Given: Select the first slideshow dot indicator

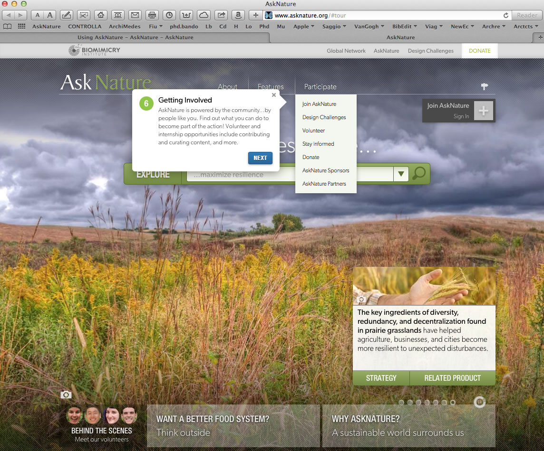Looking at the screenshot, I should coord(401,403).
